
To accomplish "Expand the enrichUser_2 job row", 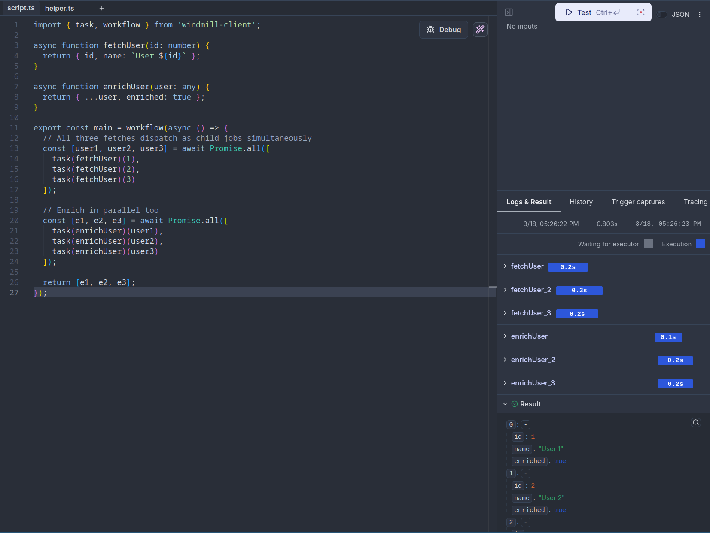I will (505, 360).
